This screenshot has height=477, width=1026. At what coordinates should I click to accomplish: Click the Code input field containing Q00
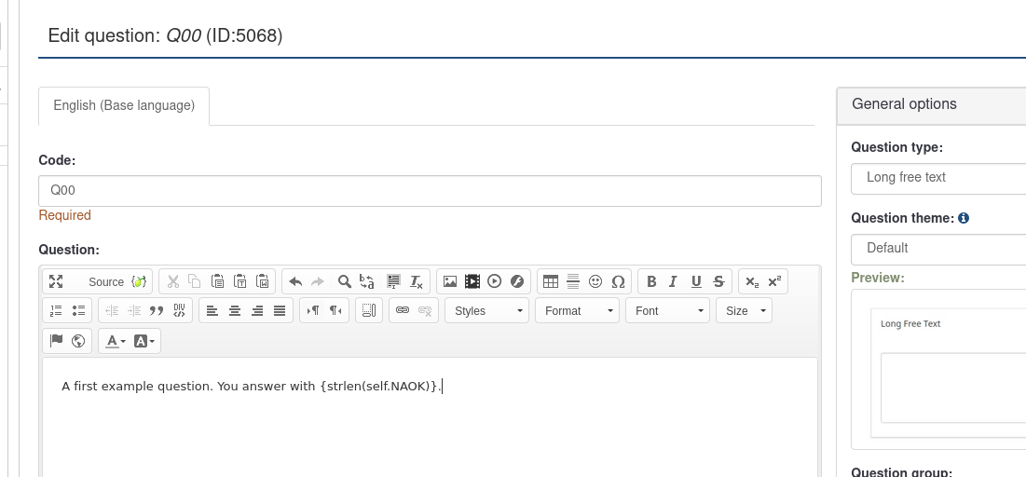pyautogui.click(x=430, y=190)
